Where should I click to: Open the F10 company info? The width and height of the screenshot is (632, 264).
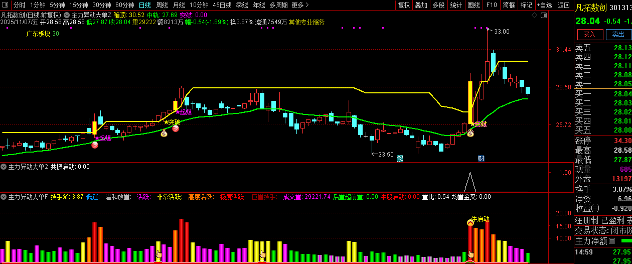[x=492, y=5]
